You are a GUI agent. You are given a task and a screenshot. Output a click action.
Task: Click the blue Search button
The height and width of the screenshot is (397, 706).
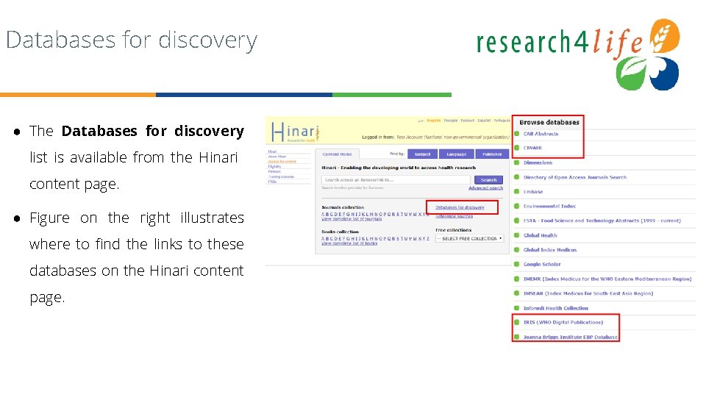(x=488, y=180)
